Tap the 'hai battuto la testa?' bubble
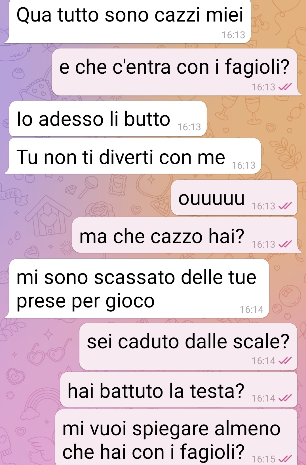The height and width of the screenshot is (465, 306). [x=179, y=390]
